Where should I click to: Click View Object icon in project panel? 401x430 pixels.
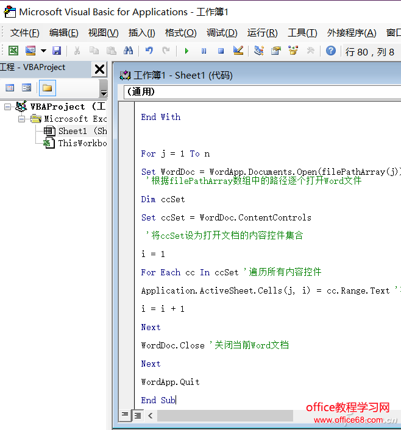tap(26, 88)
